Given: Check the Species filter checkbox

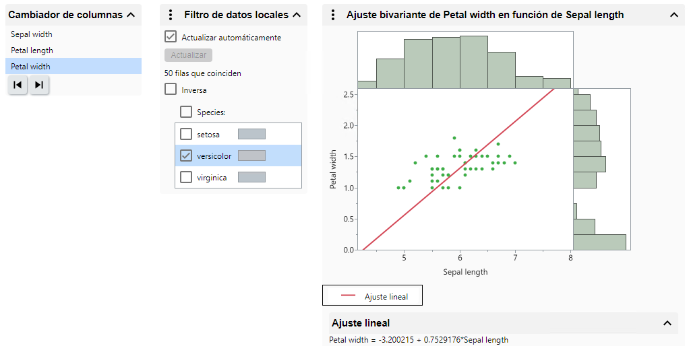Looking at the screenshot, I should point(186,112).
